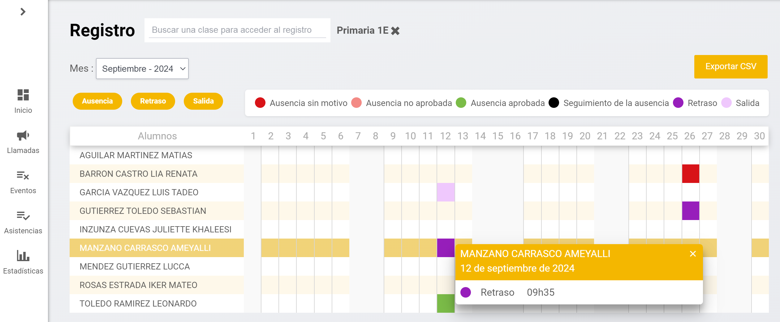Click the Exportar CSV button

point(731,66)
